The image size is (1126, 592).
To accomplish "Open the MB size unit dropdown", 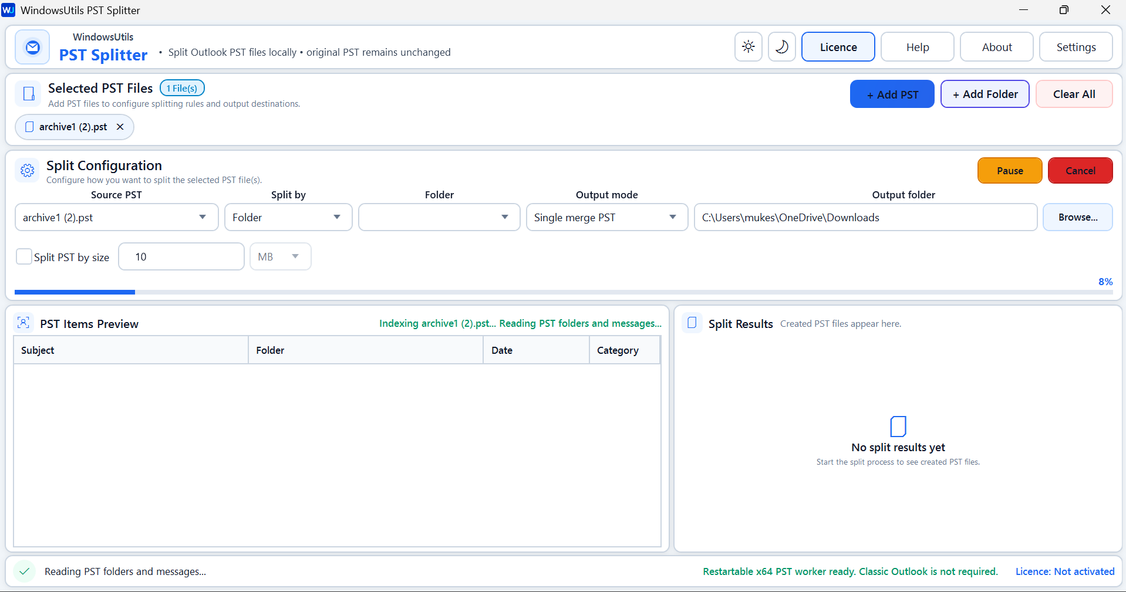I will (281, 256).
